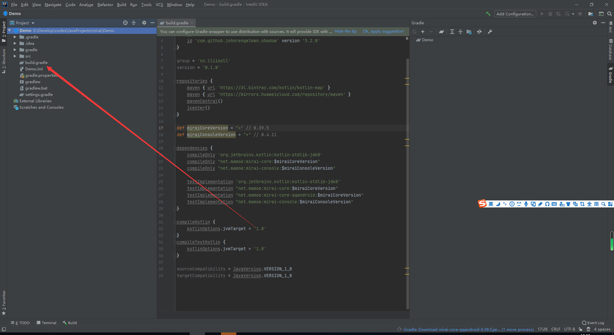Collapse the Demo project root node
614x335 pixels.
(10, 31)
